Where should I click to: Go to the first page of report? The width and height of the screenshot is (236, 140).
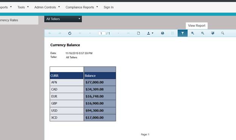(x=80, y=33)
